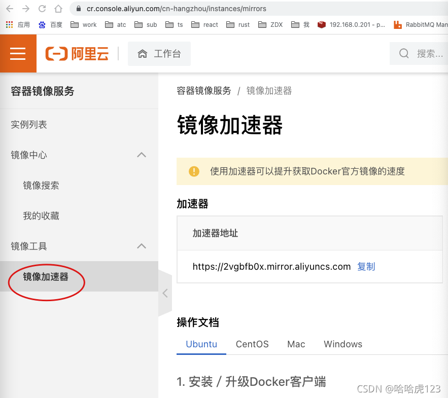
Task: Collapse the sidebar with the arrow handle
Action: [165, 293]
